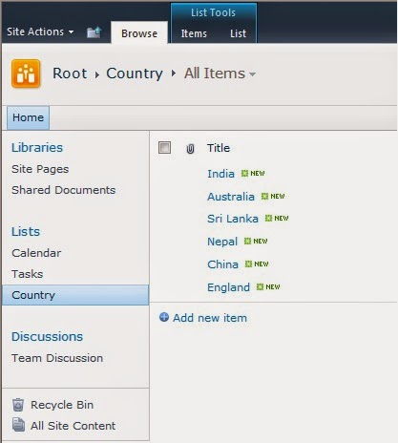Expand the All Items view dropdown arrow

point(252,74)
